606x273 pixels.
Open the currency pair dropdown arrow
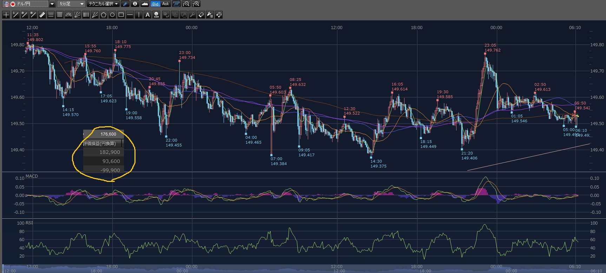52,4
